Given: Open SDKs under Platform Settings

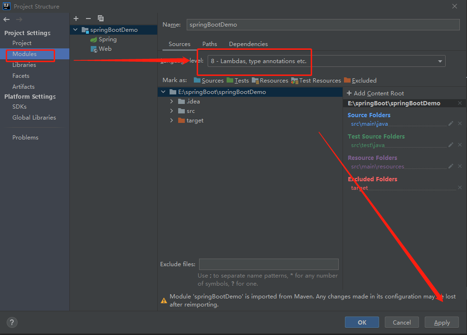Looking at the screenshot, I should click(19, 106).
